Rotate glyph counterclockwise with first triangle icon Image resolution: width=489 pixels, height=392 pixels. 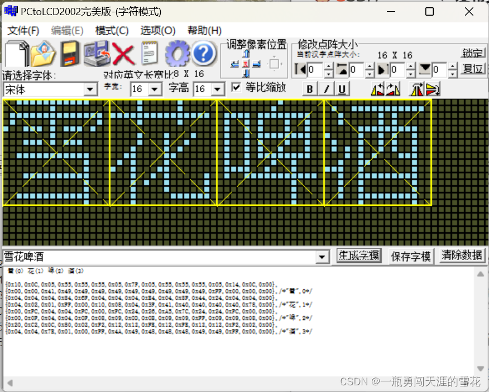point(377,89)
